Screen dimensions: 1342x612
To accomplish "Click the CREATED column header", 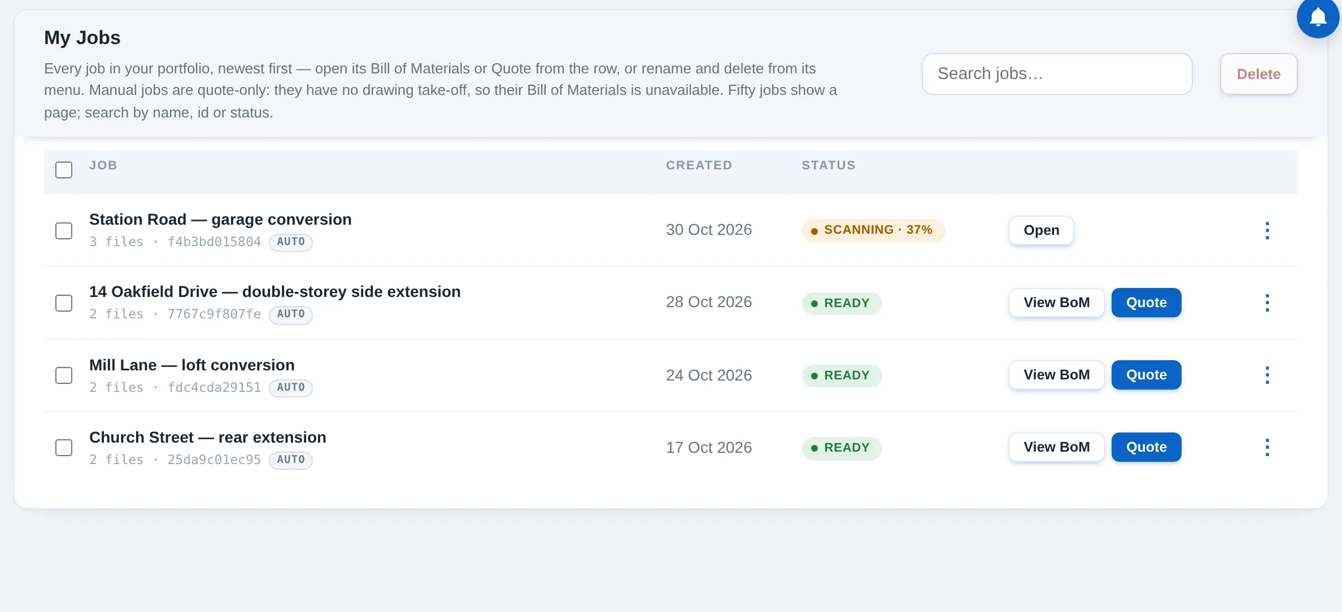I will (699, 165).
